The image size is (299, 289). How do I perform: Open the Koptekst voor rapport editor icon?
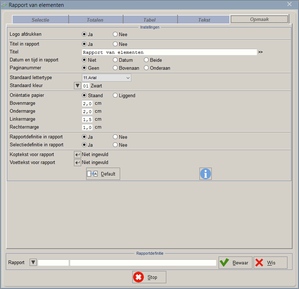tap(78, 155)
